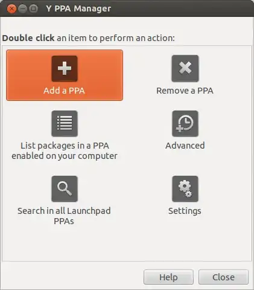Click the "Add a PPA" text label

point(64,91)
